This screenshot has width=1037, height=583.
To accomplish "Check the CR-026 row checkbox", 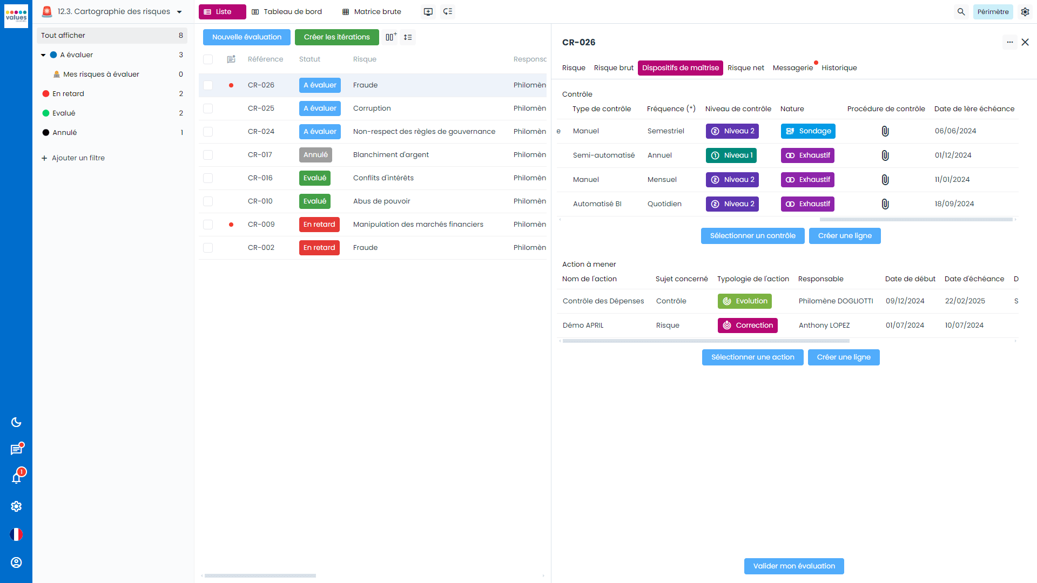I will 208,85.
